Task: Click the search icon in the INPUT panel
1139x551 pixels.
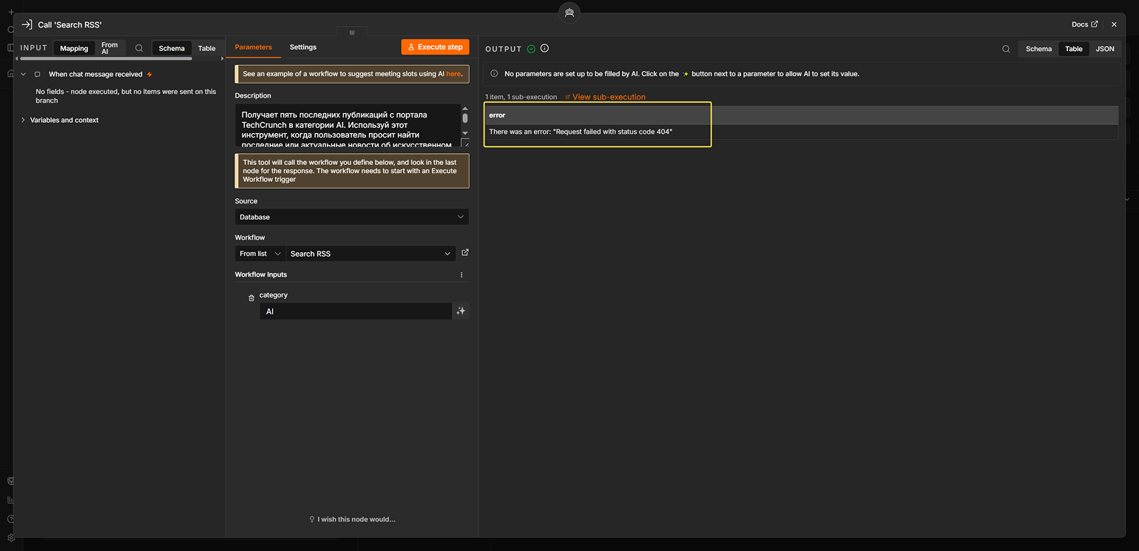Action: click(x=139, y=48)
